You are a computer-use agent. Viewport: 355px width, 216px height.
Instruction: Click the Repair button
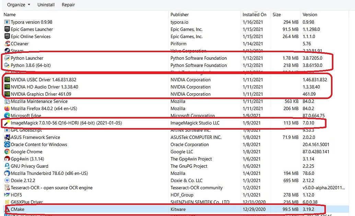click(68, 5)
